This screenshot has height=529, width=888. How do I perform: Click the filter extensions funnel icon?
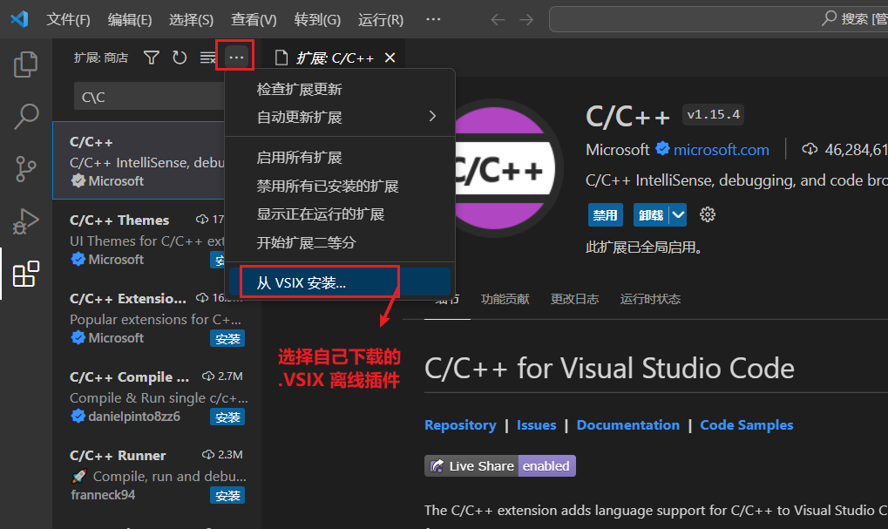(x=152, y=58)
